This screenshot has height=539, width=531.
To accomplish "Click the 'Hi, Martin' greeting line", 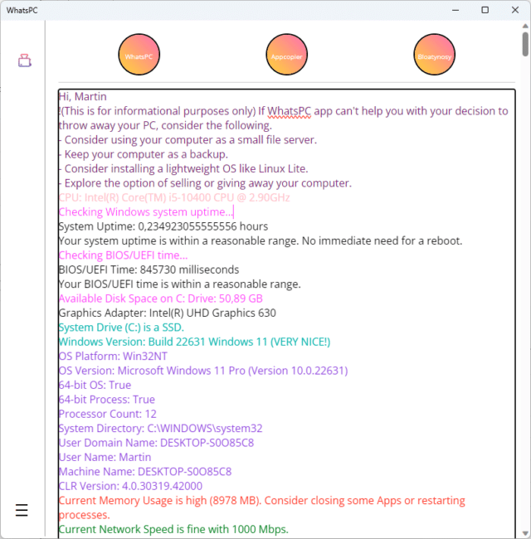I will click(82, 96).
